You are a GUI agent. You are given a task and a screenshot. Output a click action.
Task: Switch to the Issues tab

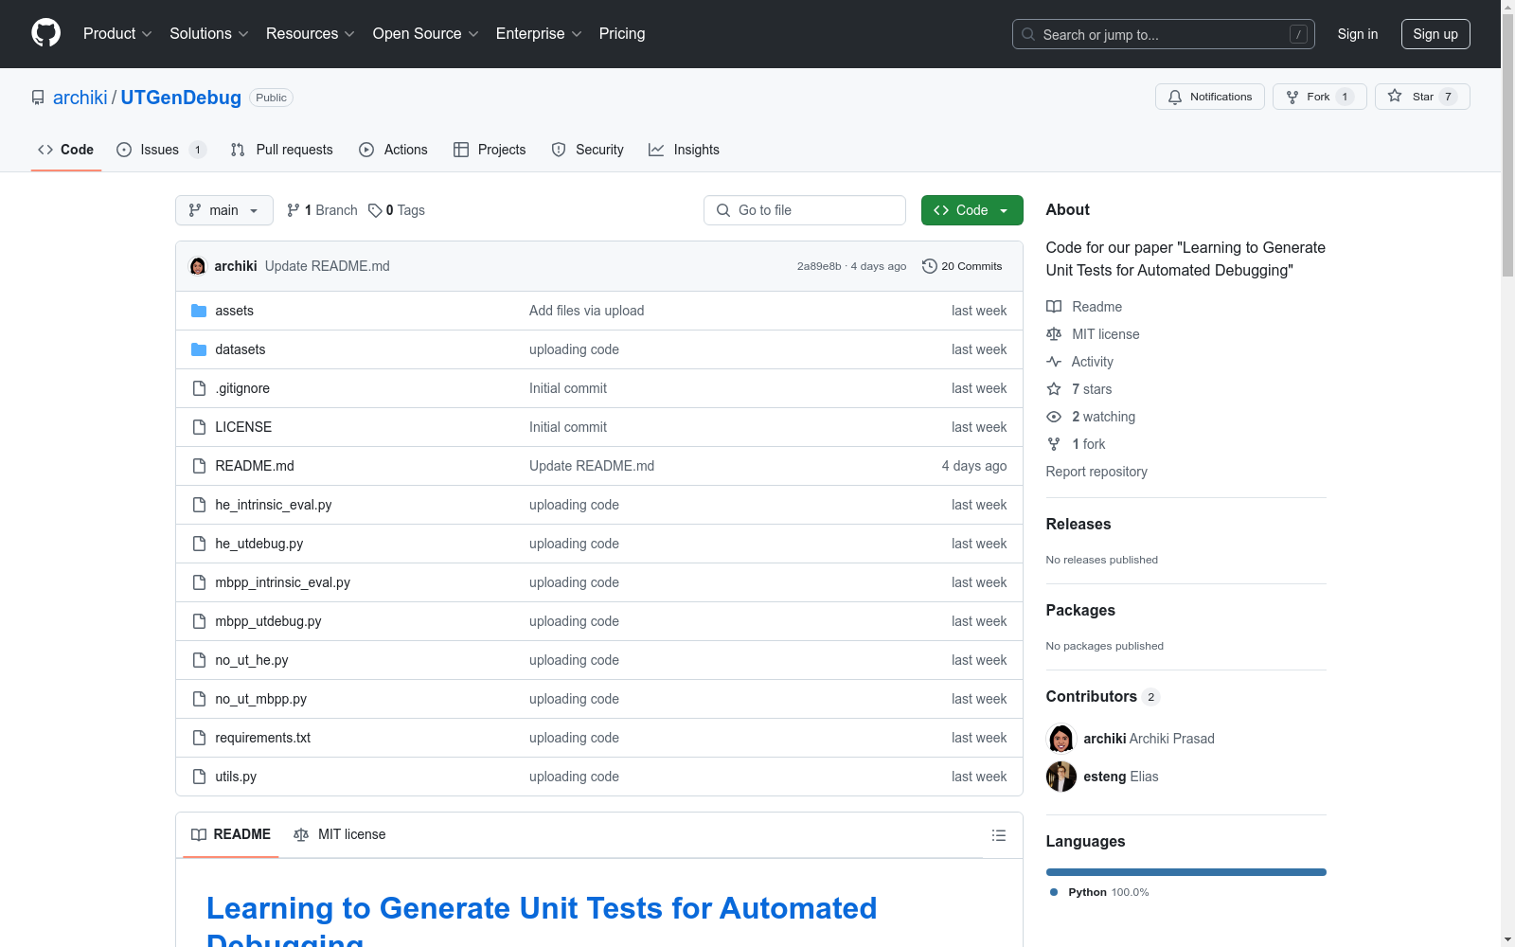pyautogui.click(x=161, y=150)
